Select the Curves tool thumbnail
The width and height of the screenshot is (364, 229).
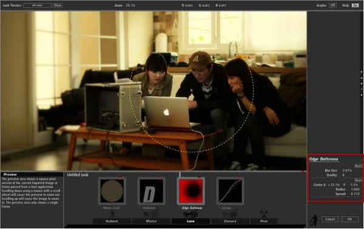pyautogui.click(x=230, y=191)
